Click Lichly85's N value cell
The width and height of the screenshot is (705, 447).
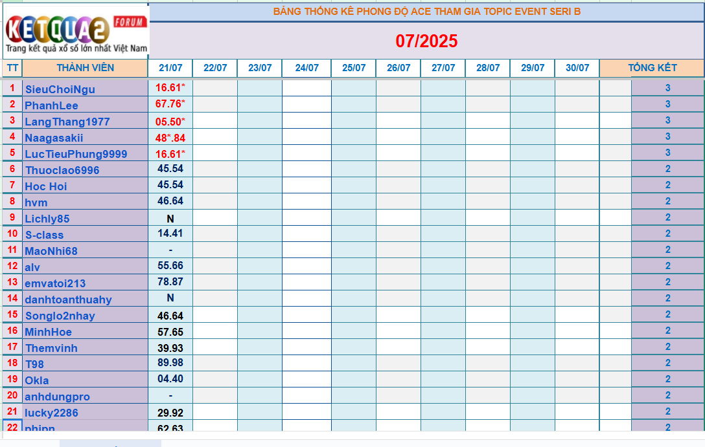[x=170, y=217]
